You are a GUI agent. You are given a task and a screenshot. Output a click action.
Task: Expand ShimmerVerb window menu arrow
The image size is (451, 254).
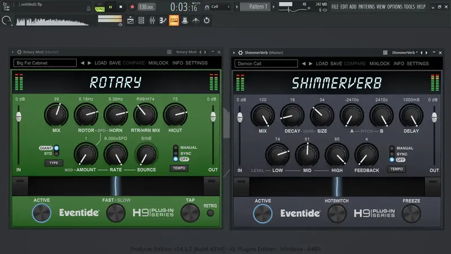pos(234,52)
